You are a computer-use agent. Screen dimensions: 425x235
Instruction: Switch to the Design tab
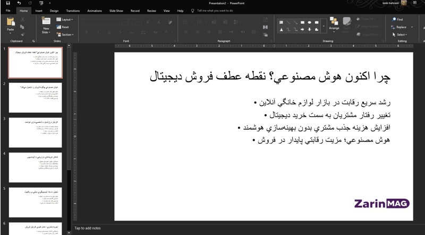click(x=54, y=11)
